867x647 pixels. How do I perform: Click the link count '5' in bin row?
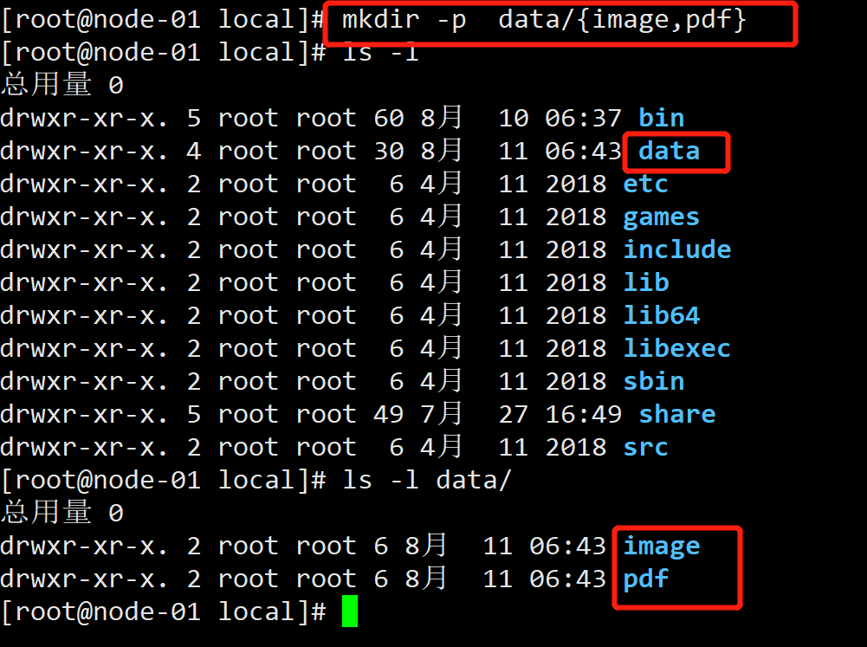click(193, 118)
